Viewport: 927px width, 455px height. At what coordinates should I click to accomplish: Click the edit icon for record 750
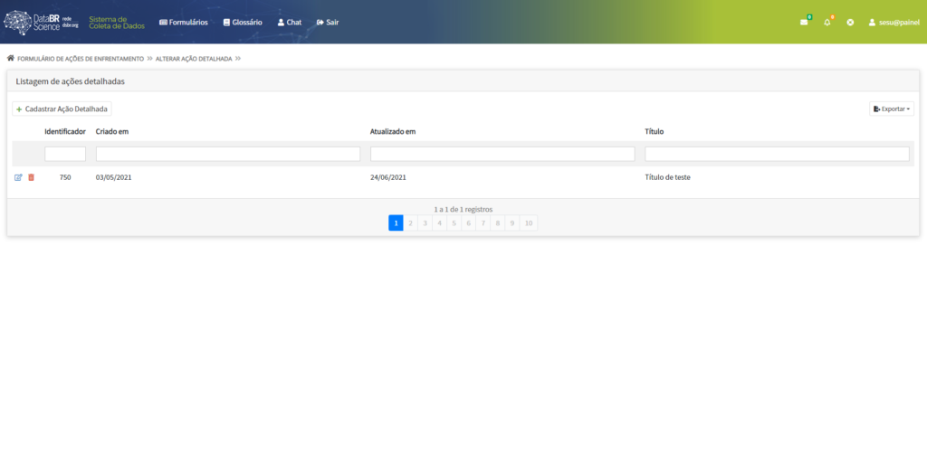18,177
